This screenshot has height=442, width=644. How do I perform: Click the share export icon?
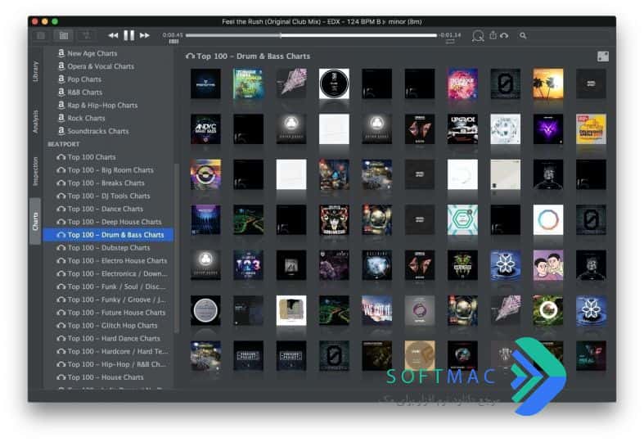[493, 35]
